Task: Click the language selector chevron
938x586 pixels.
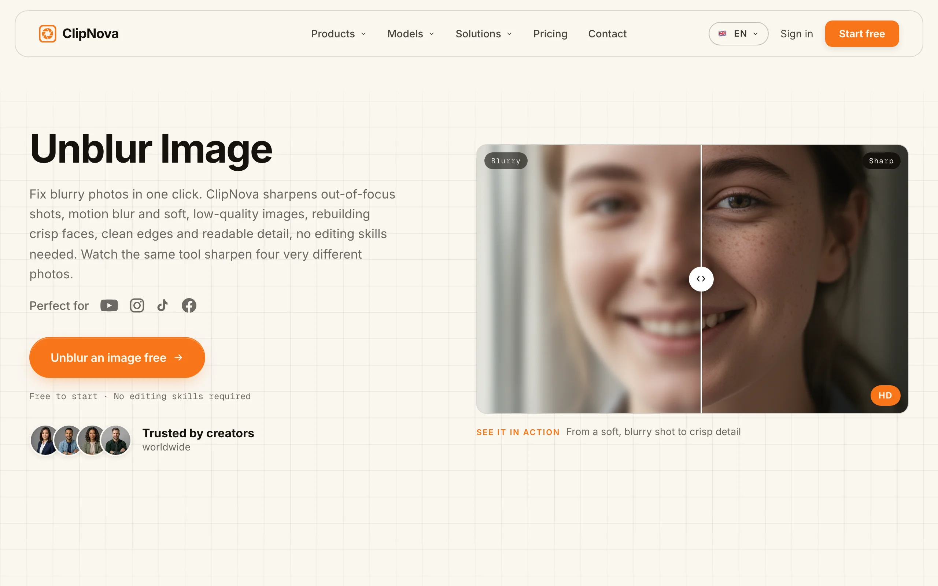Action: (756, 34)
